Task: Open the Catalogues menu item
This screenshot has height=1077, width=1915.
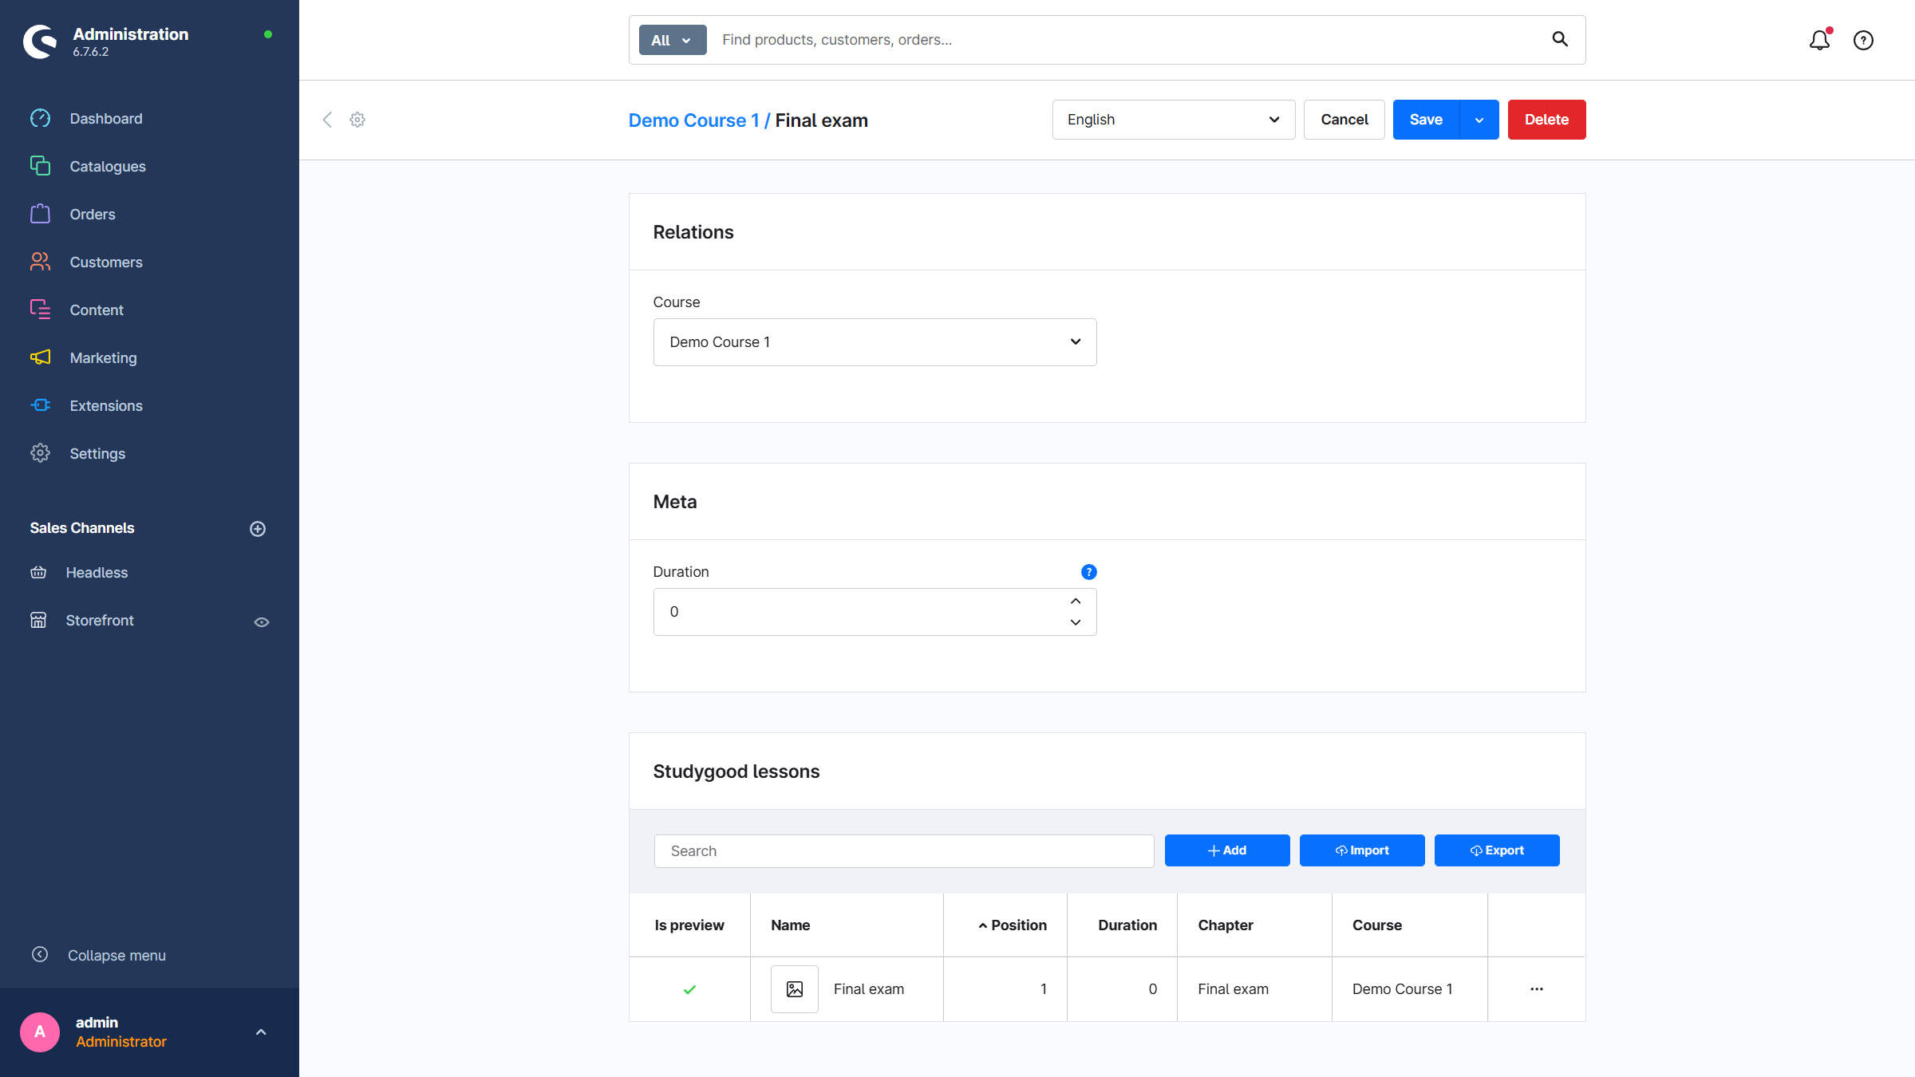Action: coord(108,167)
